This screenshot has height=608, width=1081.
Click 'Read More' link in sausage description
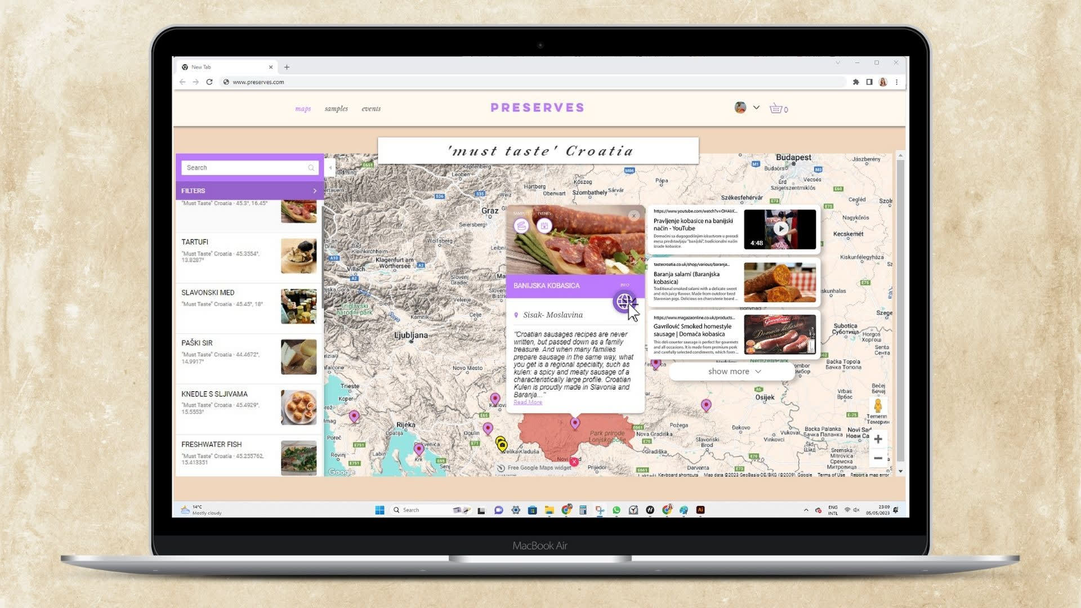click(x=528, y=401)
